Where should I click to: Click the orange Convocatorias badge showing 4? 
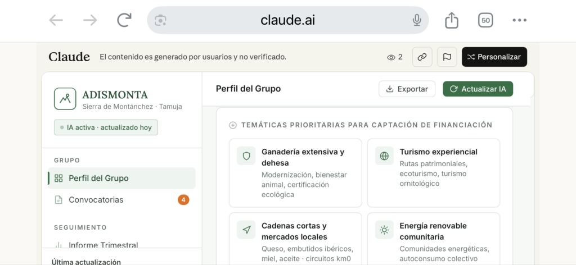click(x=183, y=200)
